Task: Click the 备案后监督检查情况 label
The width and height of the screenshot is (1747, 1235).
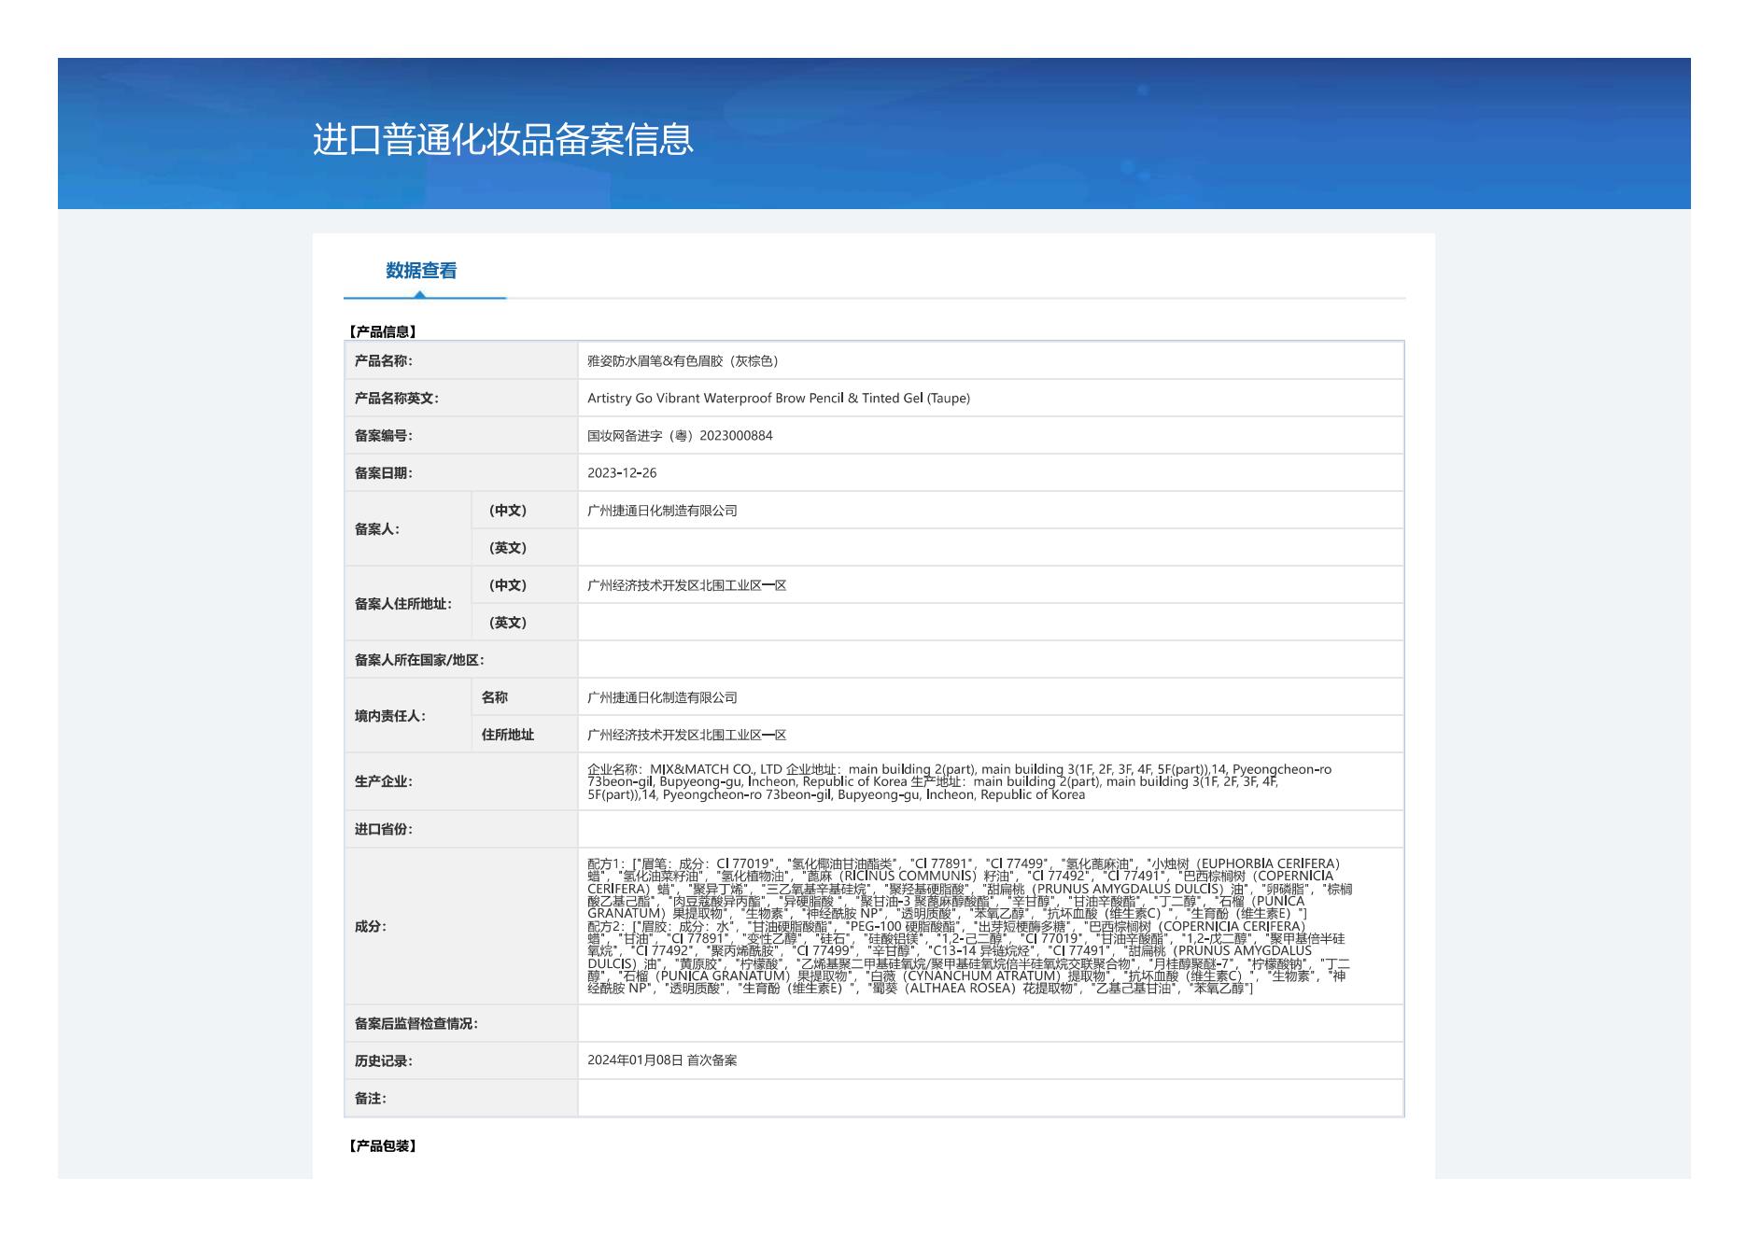Action: tap(416, 1024)
